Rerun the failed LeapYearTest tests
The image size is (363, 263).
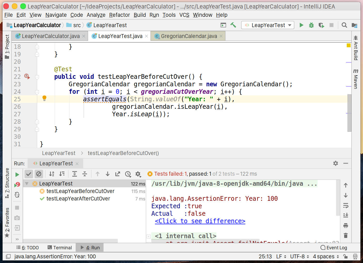coord(17,184)
